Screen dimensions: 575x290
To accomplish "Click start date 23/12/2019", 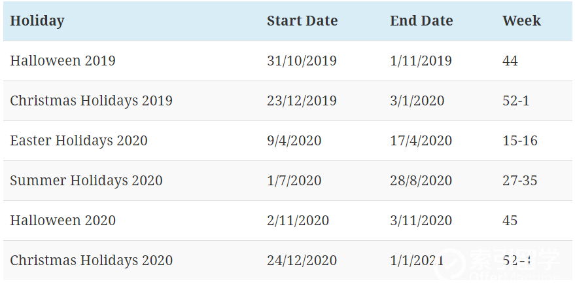I will tap(302, 101).
